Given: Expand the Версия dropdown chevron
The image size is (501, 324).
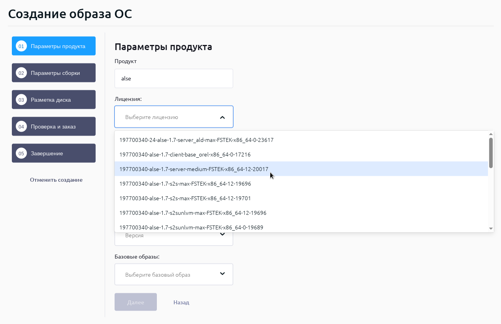Looking at the screenshot, I should click(222, 235).
